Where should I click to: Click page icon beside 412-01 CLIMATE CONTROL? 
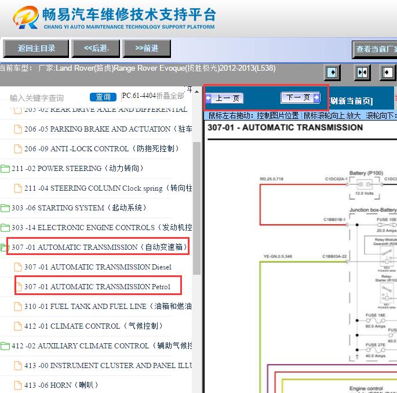point(18,326)
